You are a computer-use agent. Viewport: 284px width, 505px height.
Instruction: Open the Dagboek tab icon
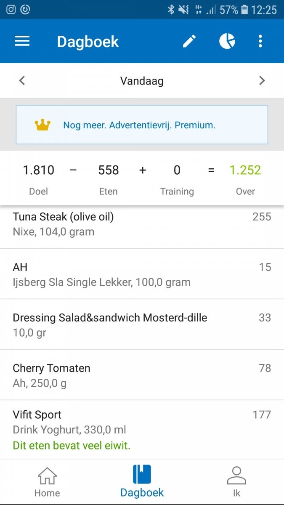click(x=142, y=476)
